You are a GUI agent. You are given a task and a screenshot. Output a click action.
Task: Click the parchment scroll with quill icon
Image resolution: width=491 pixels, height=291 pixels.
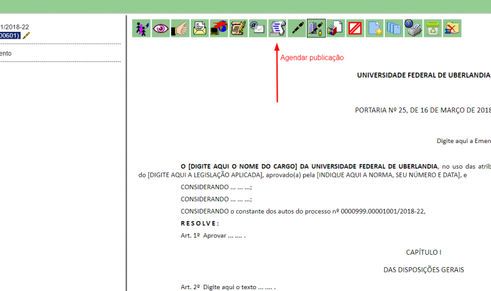(x=238, y=28)
